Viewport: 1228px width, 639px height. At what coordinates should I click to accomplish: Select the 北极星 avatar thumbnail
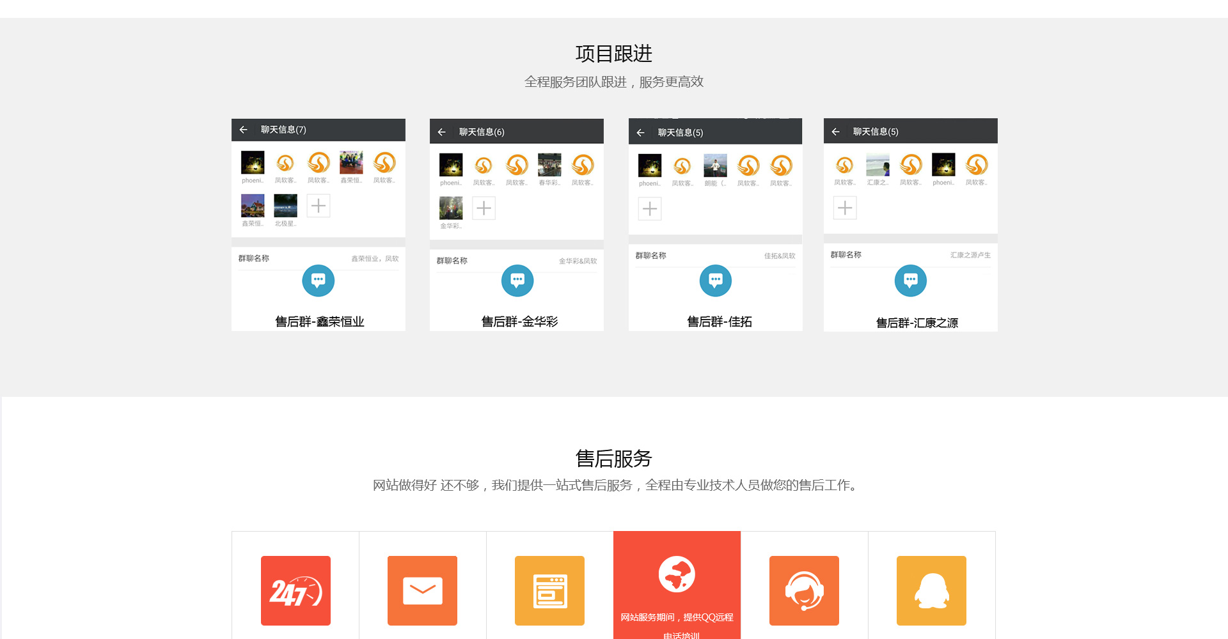285,206
